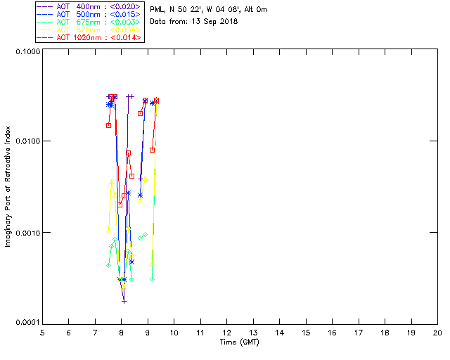
Task: Click the x-axis tick label 8
Action: coord(122,333)
